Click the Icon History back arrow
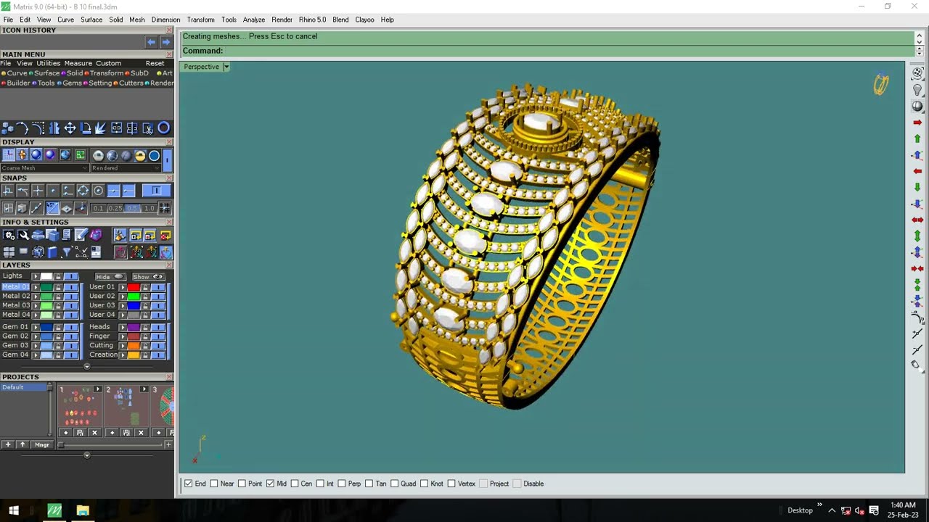The width and height of the screenshot is (929, 522). [x=151, y=42]
